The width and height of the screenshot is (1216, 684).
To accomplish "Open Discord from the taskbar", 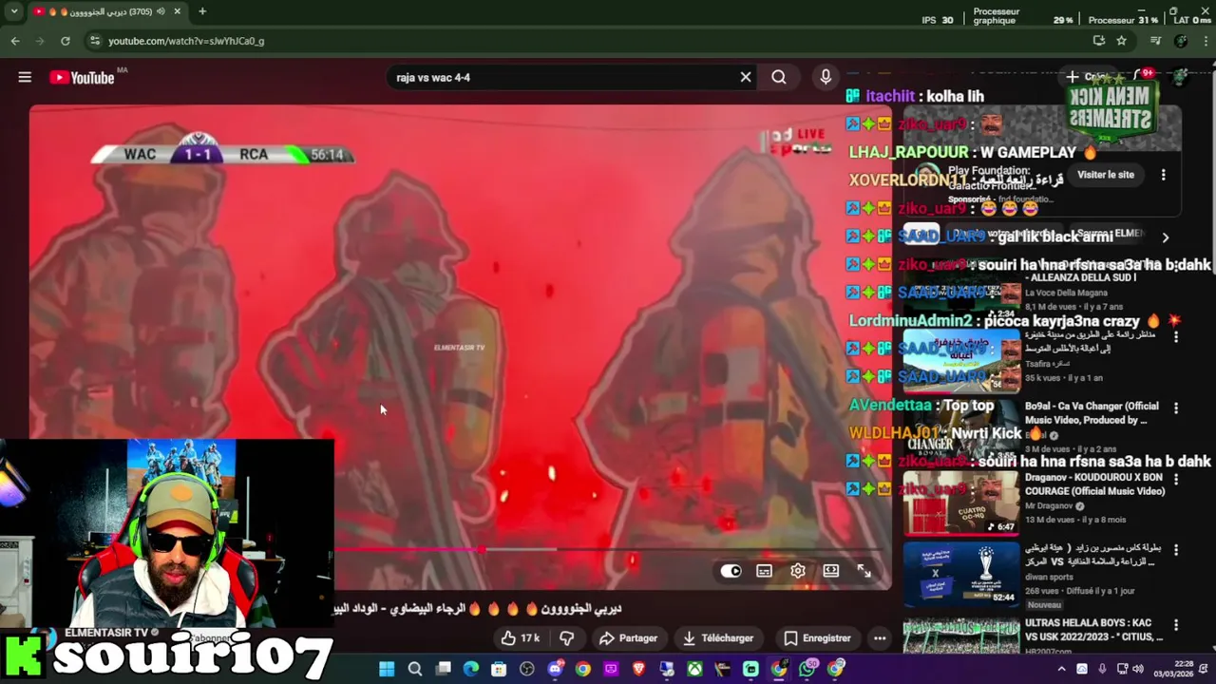I will (x=556, y=669).
